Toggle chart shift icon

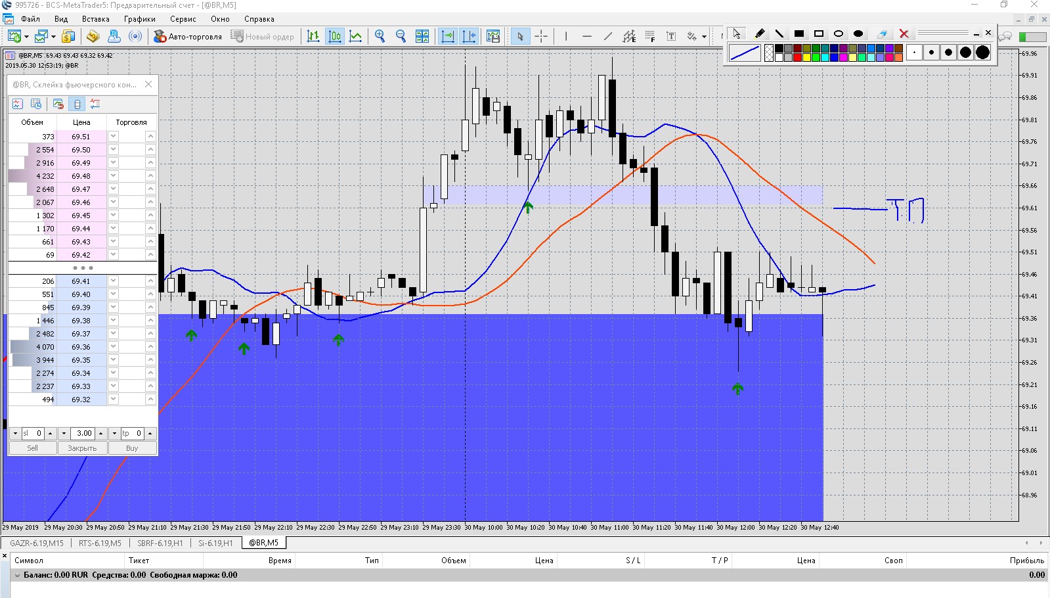click(470, 36)
